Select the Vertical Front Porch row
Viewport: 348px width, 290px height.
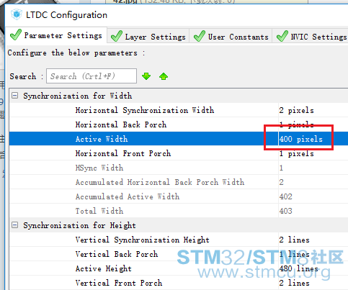[x=179, y=283]
